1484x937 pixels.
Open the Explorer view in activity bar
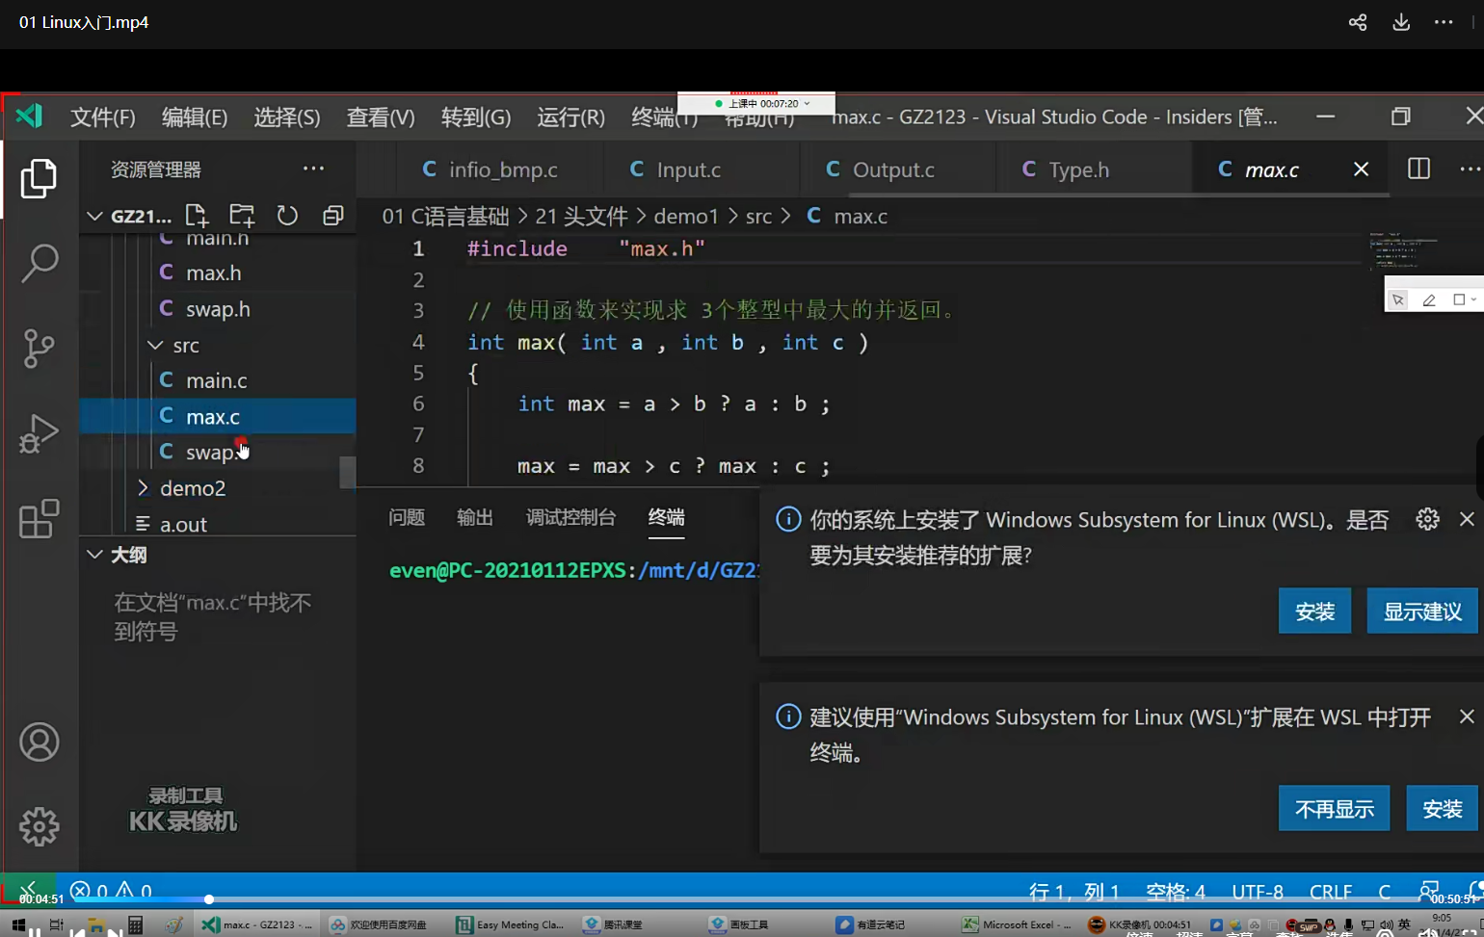tap(39, 179)
